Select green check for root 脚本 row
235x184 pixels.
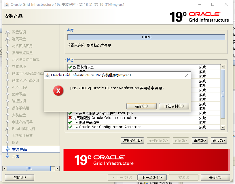click(x=70, y=113)
